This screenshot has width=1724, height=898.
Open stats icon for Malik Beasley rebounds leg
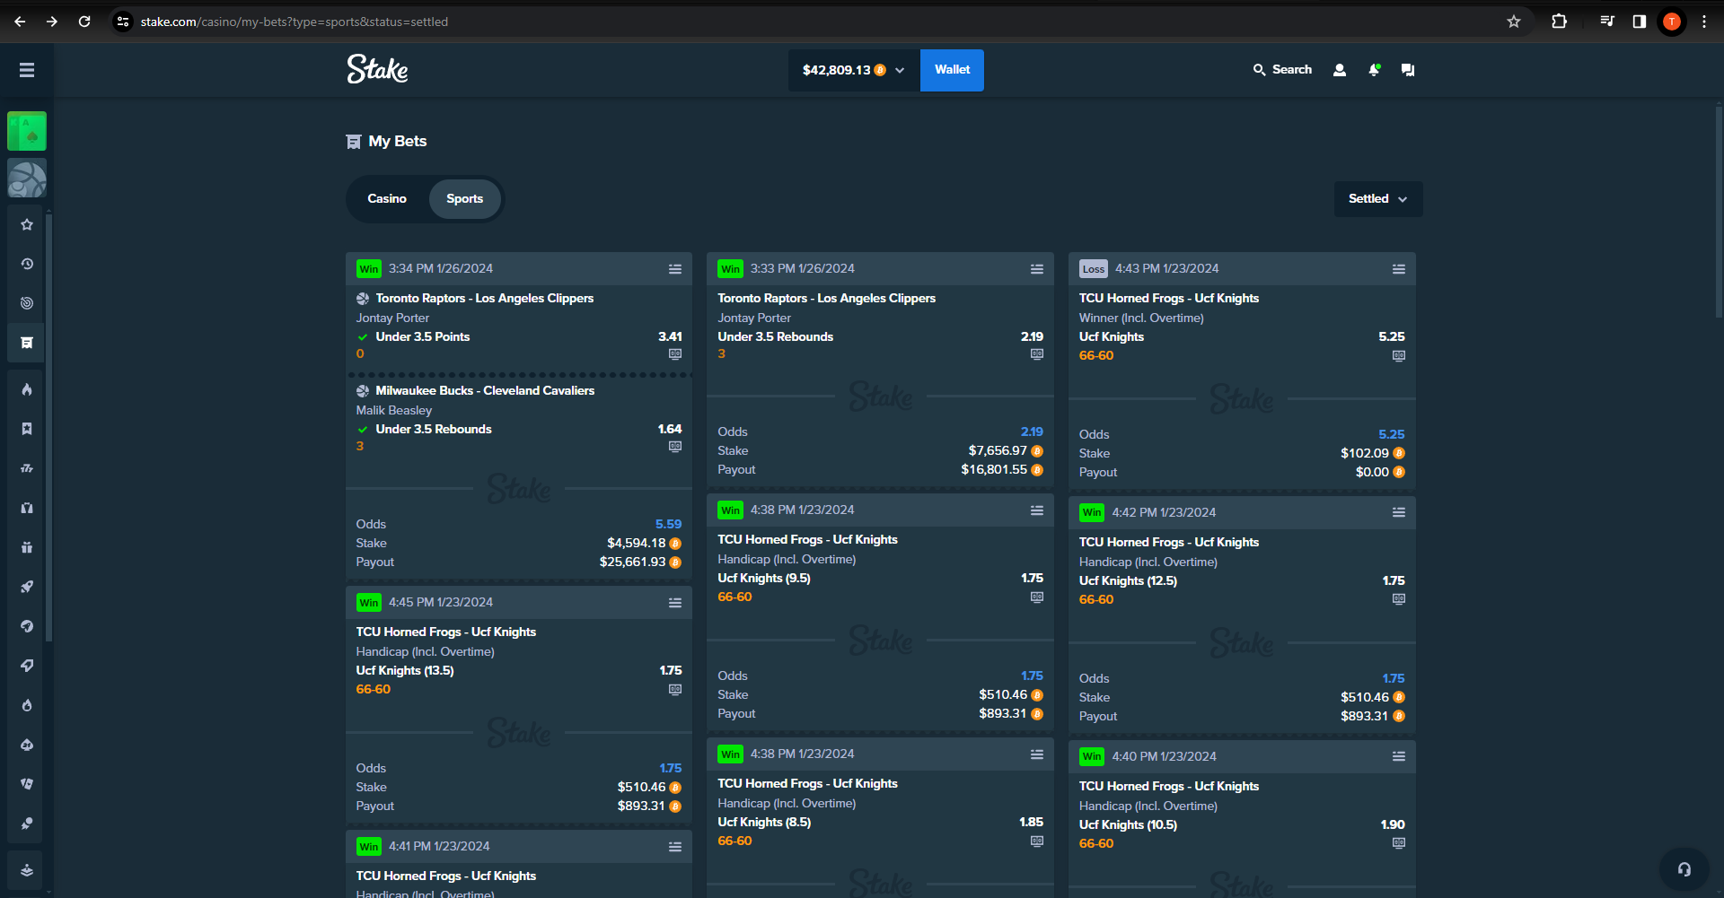point(675,447)
